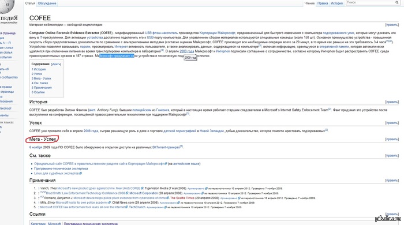Edit the Мега - Успех section via [править]

tap(392, 139)
